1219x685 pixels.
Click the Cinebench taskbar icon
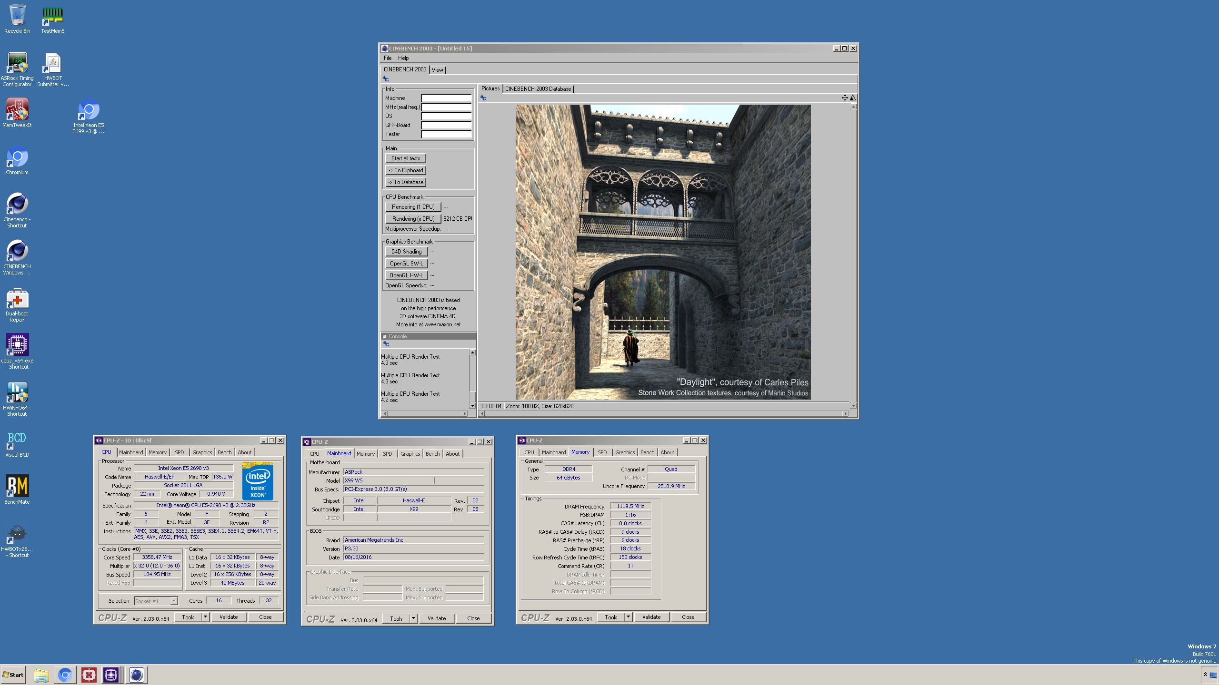[x=137, y=675]
